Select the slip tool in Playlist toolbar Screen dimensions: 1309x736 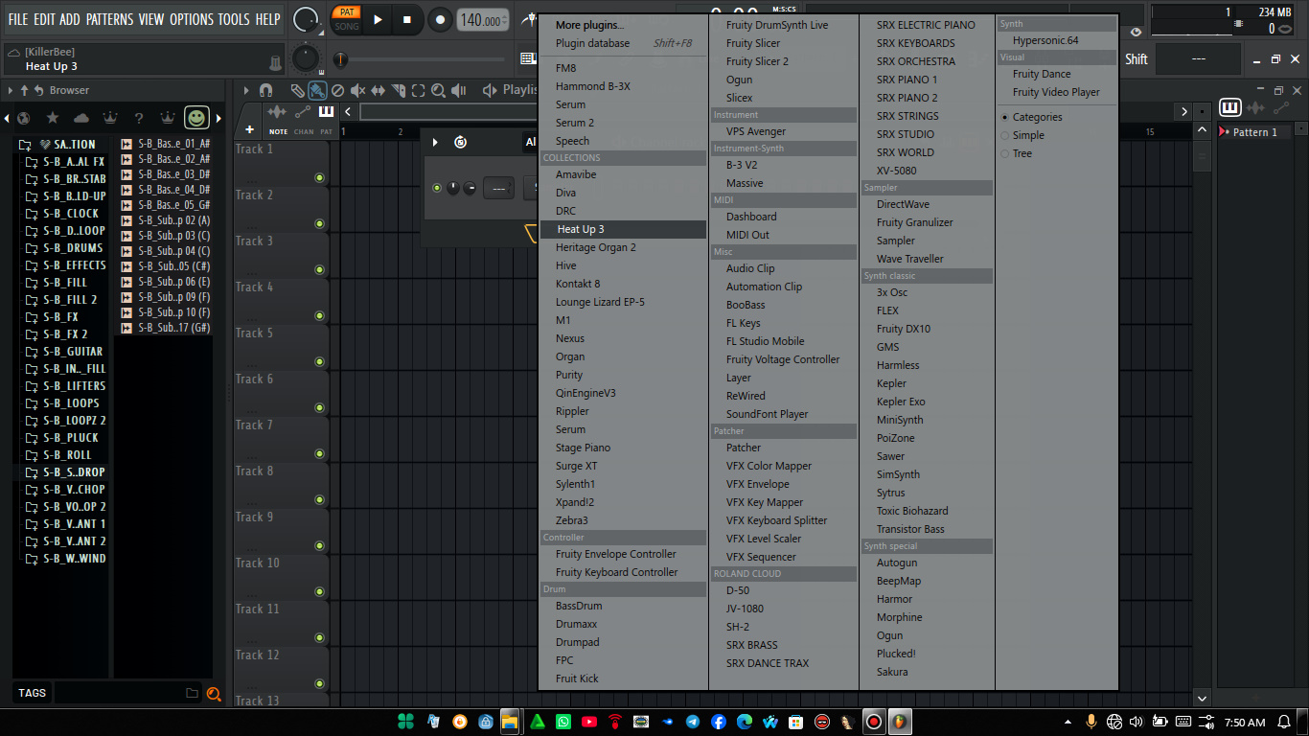click(x=378, y=90)
